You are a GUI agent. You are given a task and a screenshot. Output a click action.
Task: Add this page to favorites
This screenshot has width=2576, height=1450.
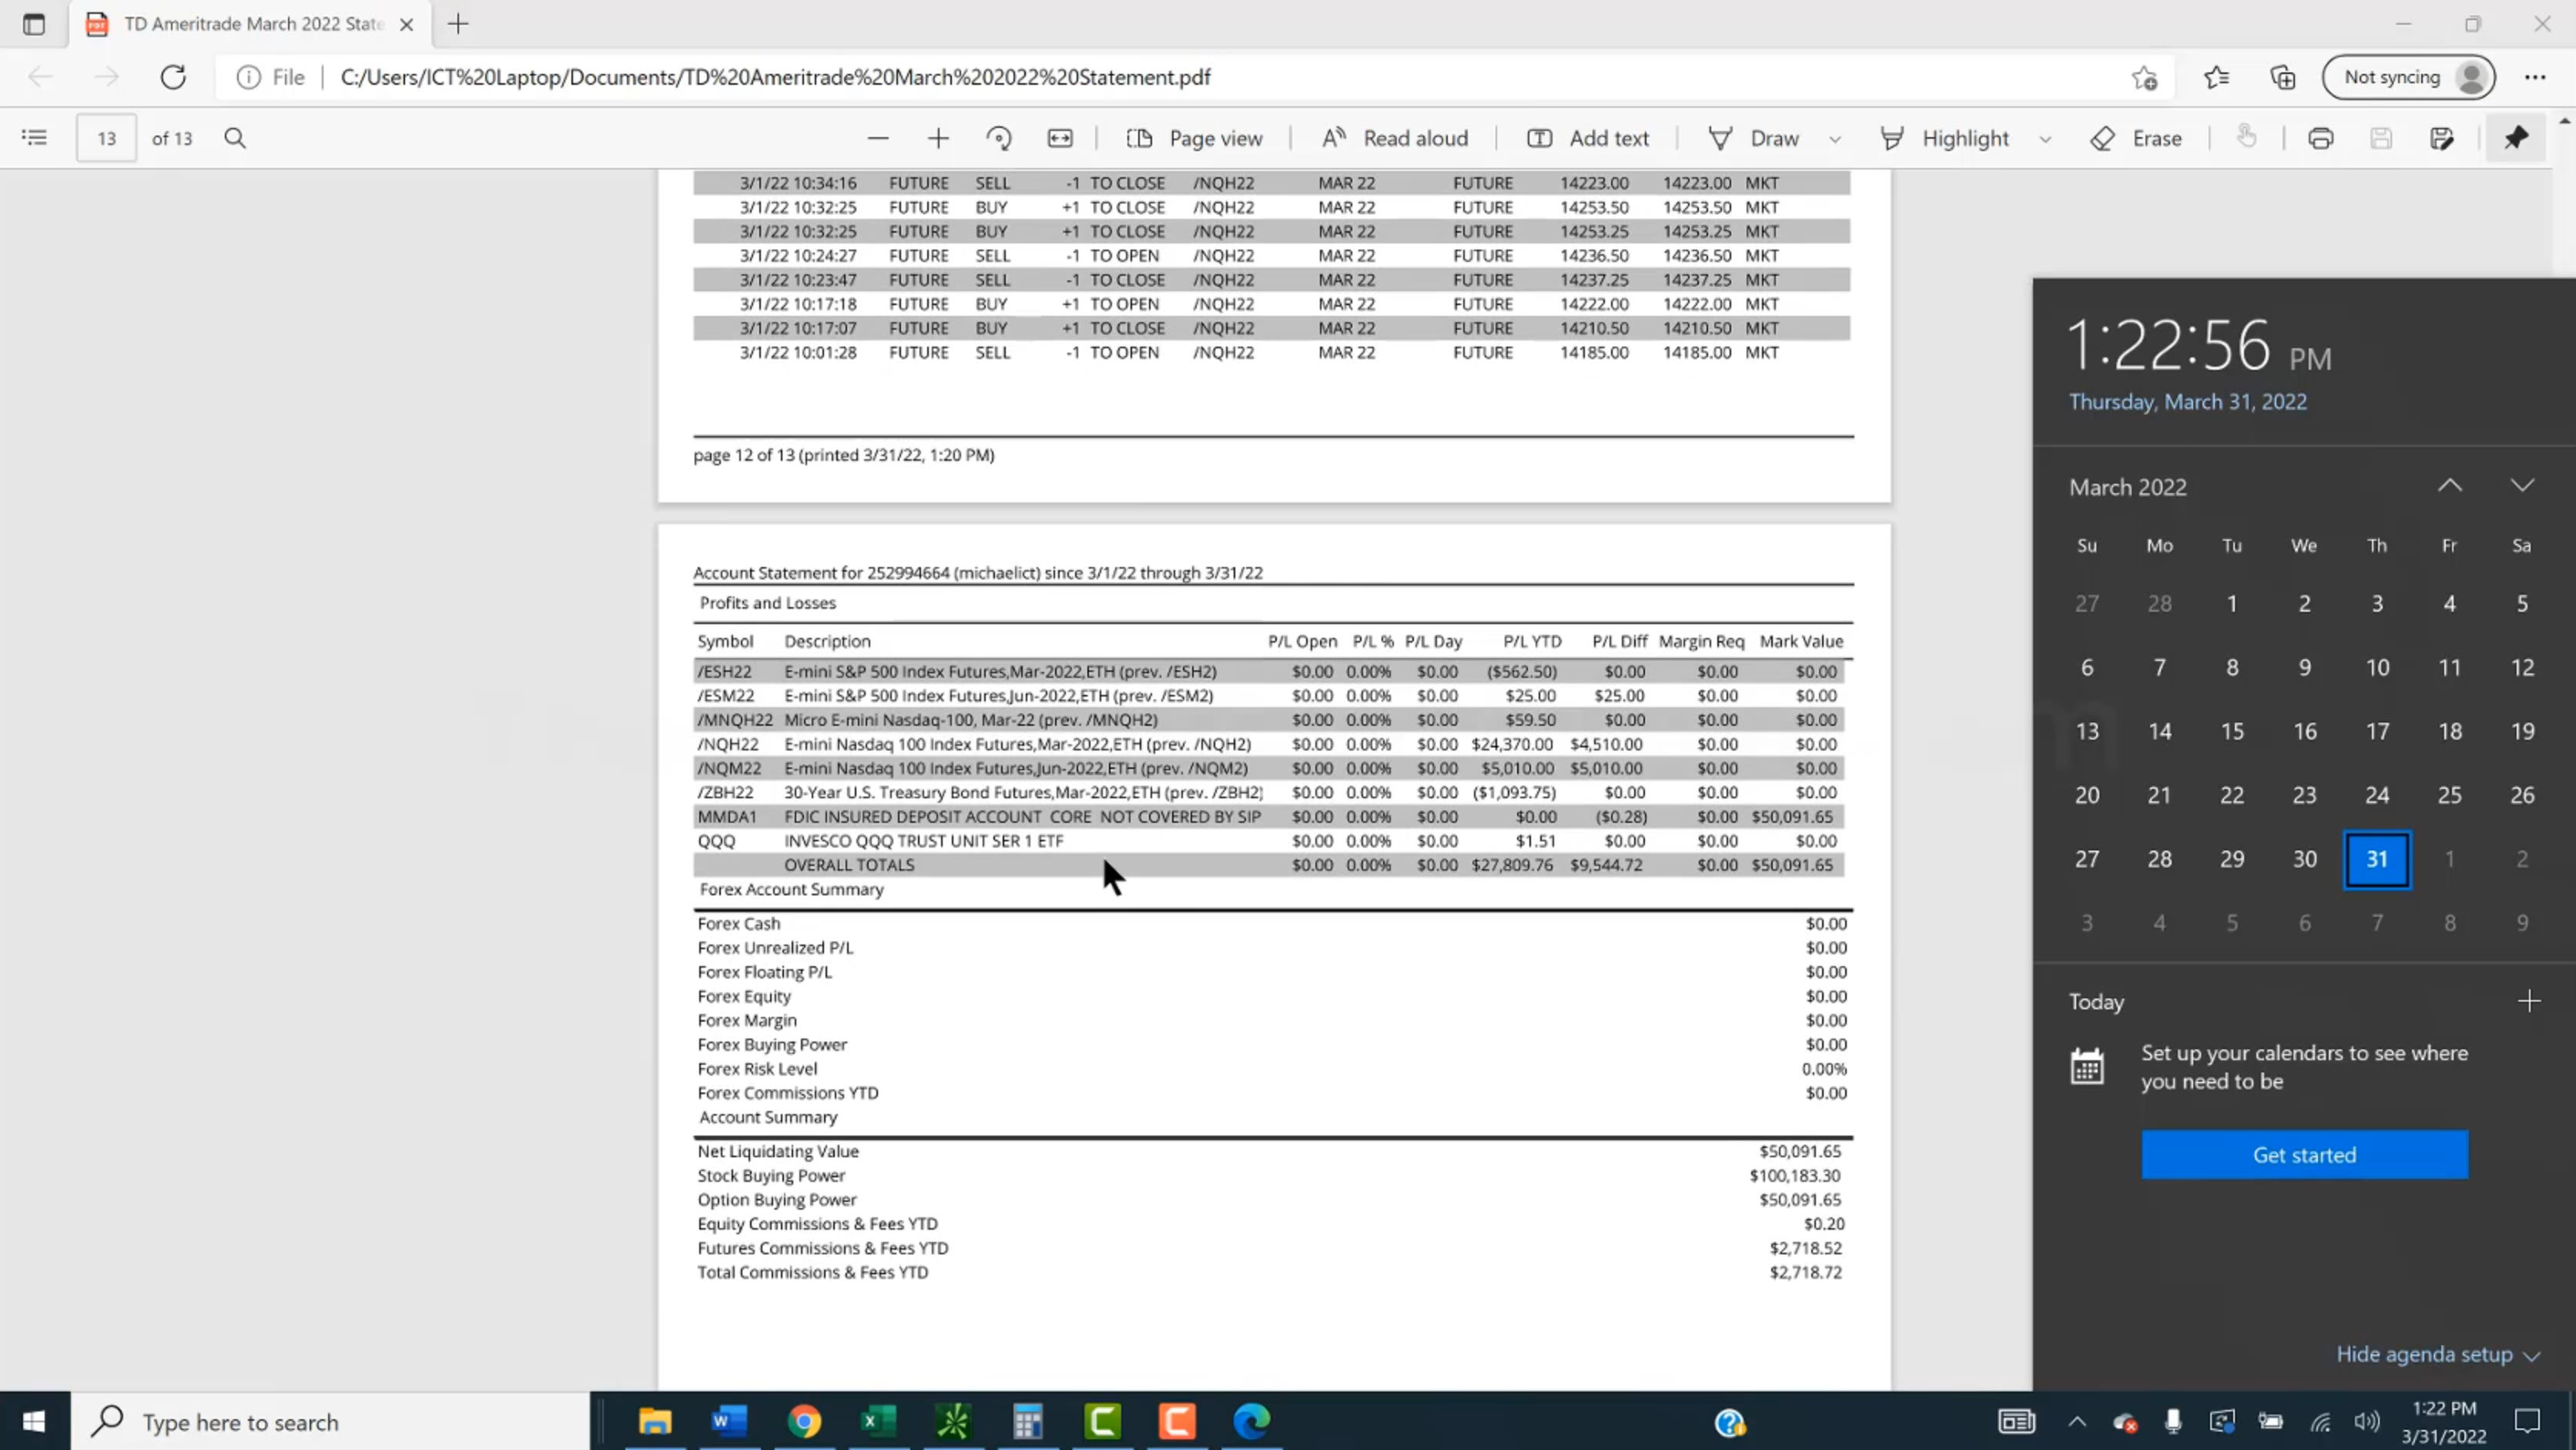pyautogui.click(x=2143, y=77)
